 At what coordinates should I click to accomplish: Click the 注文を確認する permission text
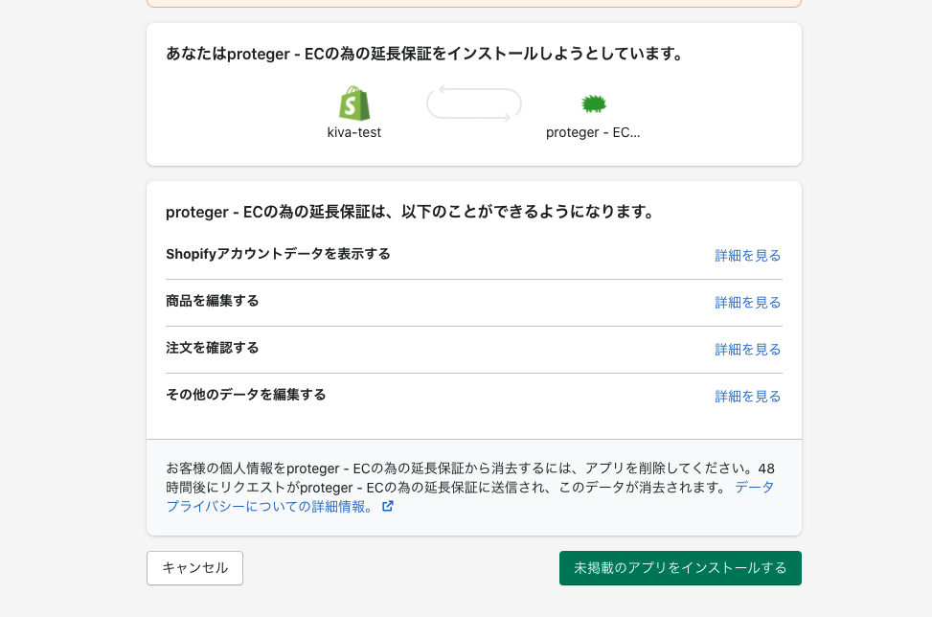coord(213,349)
